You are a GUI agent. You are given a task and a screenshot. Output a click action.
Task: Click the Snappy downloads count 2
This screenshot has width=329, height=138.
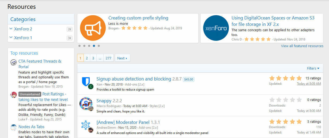tap(320, 105)
